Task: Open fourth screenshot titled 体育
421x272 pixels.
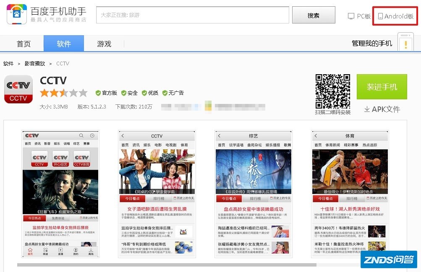Action: (350, 194)
